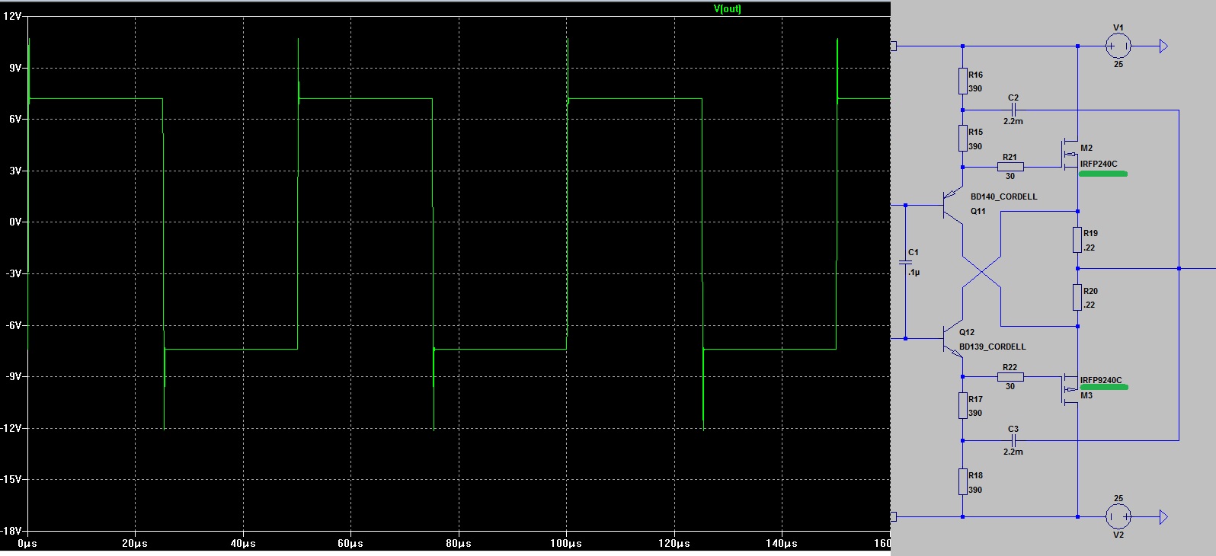Click the 6V vertical axis label
Screen dimensions: 1216x556
coord(15,119)
